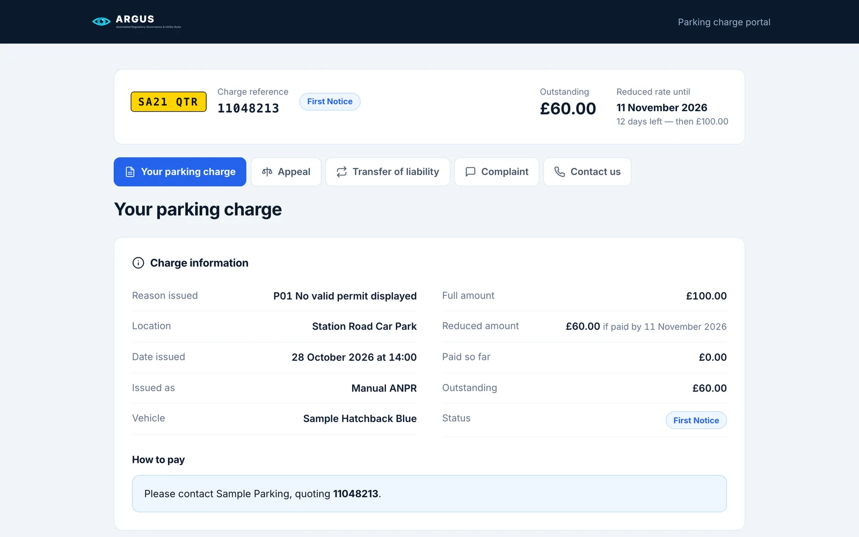
Task: Click the £100.00 full amount value
Action: click(706, 296)
